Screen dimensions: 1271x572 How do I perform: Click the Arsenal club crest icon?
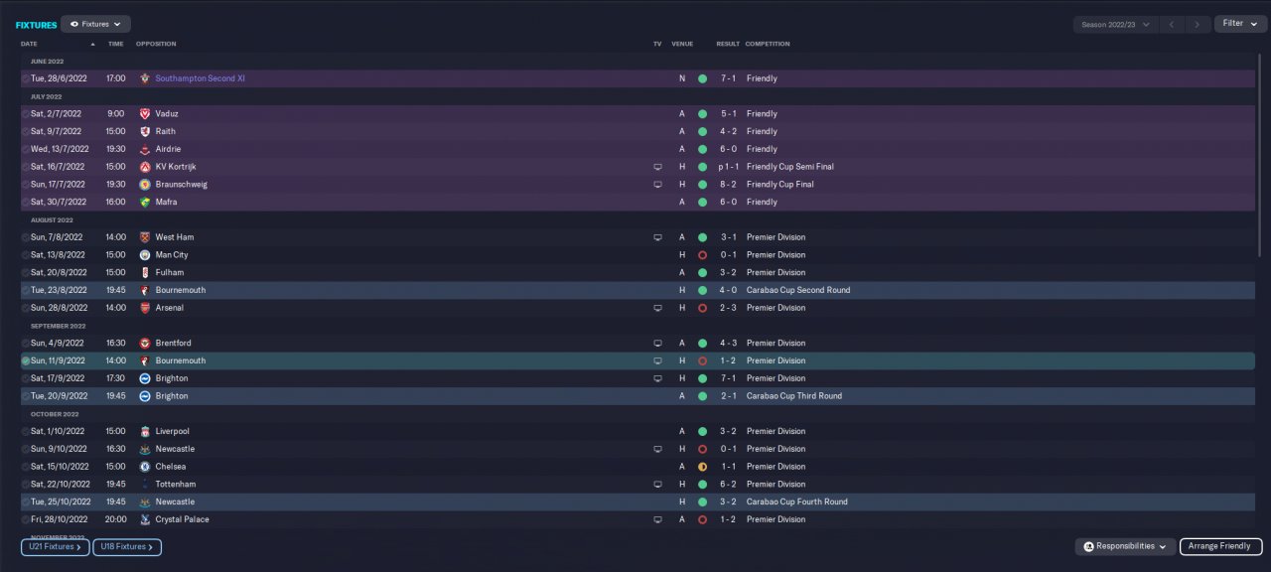[x=145, y=308]
